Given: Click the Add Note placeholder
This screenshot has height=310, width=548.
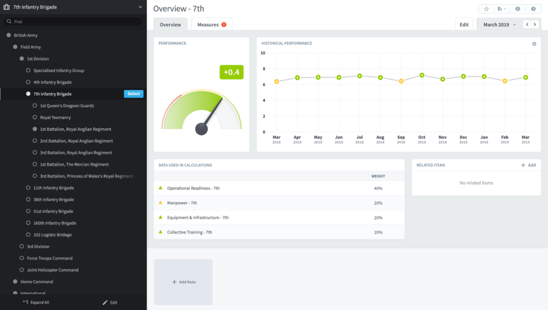Looking at the screenshot, I should tap(183, 282).
